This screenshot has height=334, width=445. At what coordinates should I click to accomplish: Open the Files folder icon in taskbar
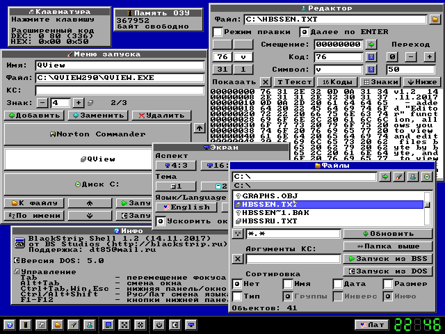(x=58, y=325)
